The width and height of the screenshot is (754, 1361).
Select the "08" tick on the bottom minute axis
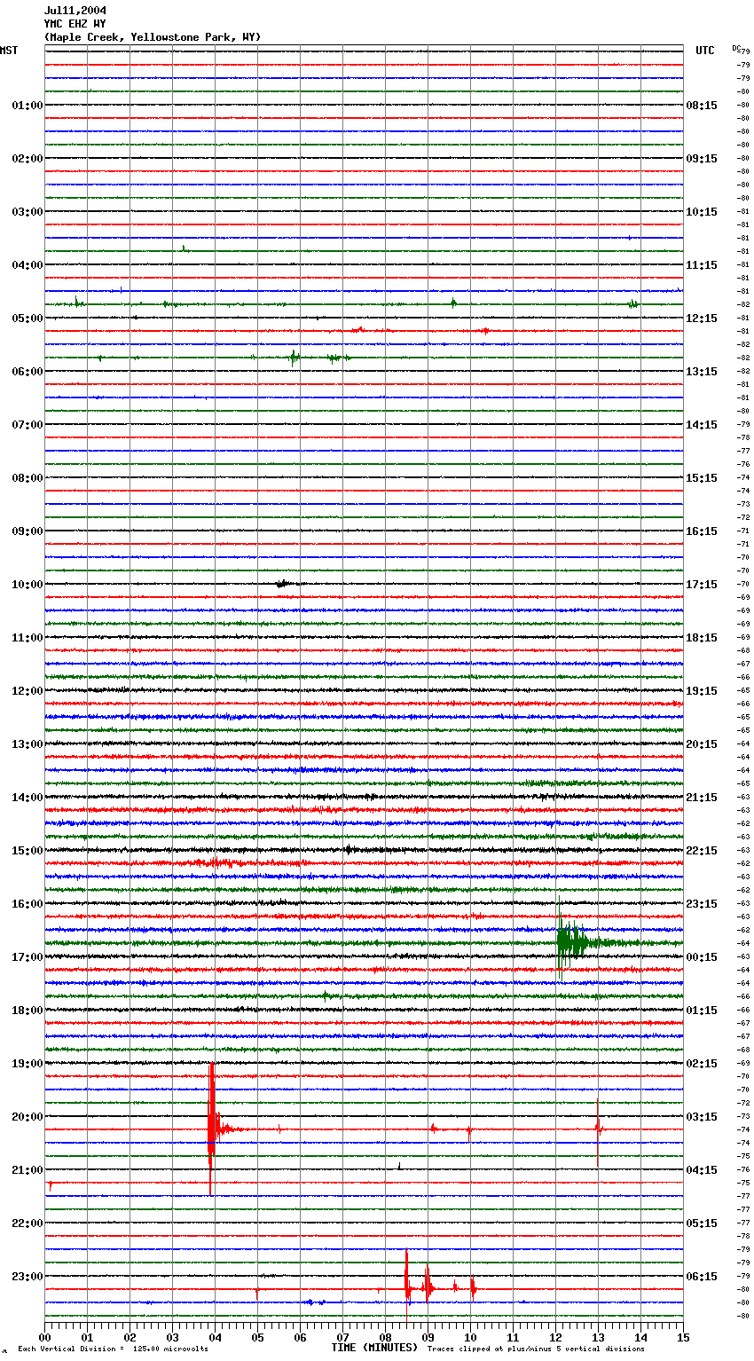386,1337
